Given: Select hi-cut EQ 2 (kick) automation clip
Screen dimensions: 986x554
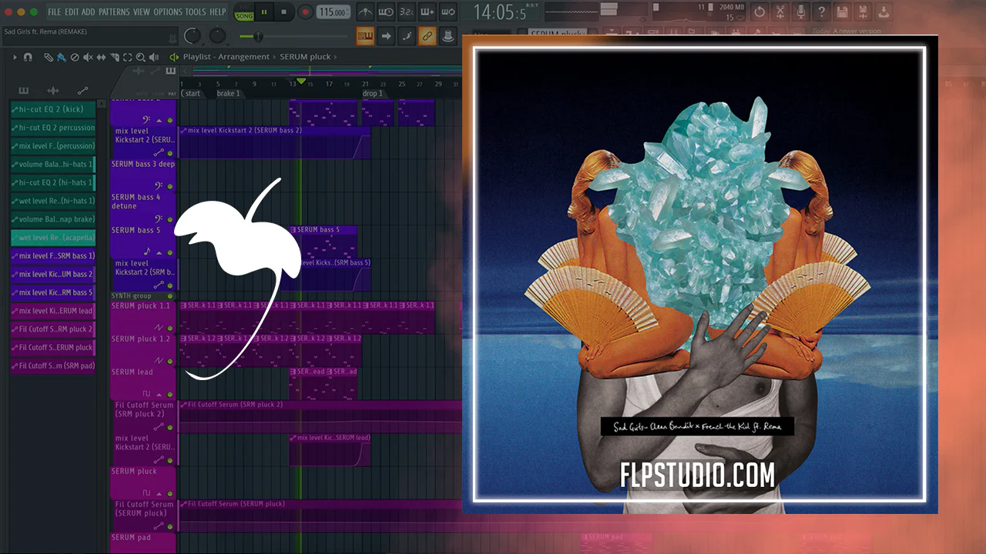Looking at the screenshot, I should click(52, 109).
